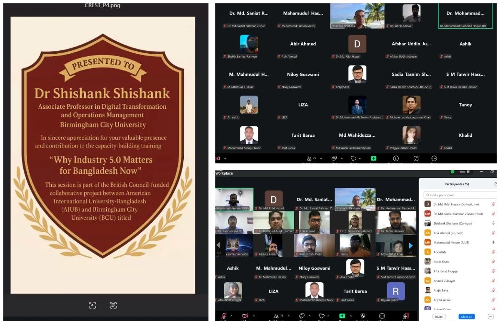Expand chevron next to Chat in lower toolbar

pyautogui.click(x=310, y=316)
